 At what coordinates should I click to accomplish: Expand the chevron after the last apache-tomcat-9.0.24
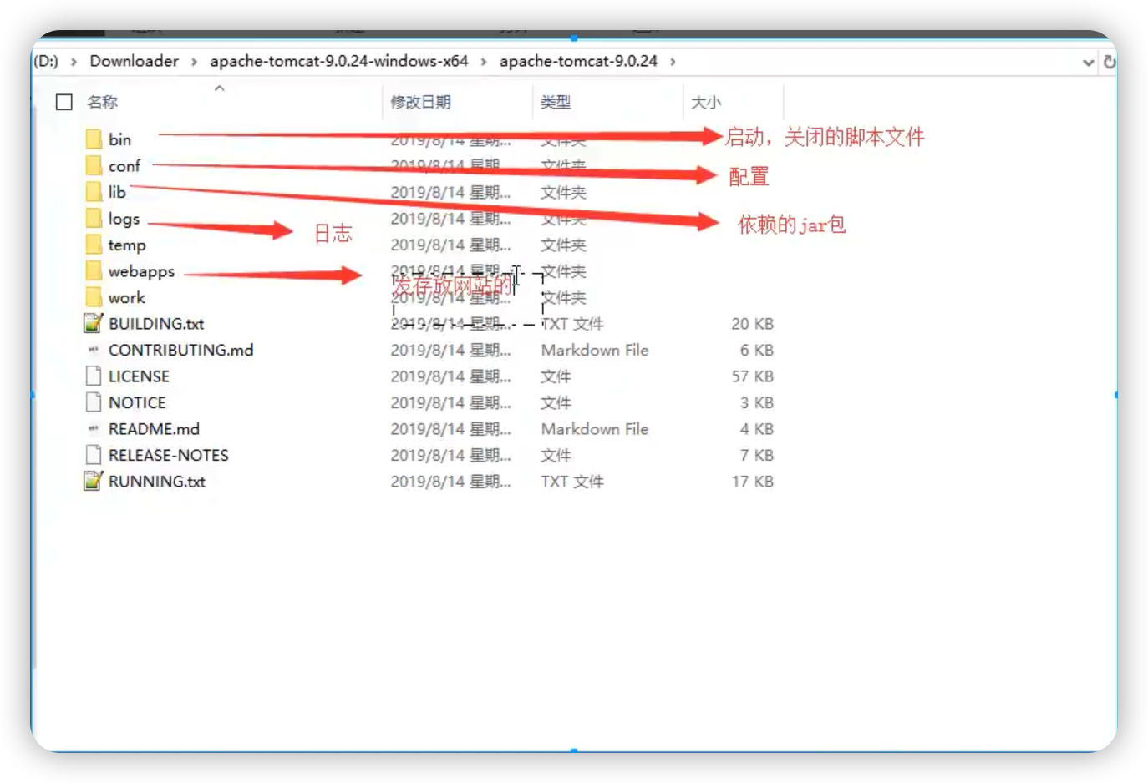(x=673, y=62)
